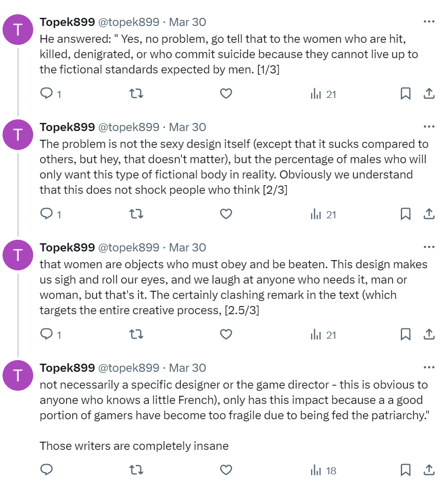
Task: Like the tweet marked [2/3]
Action: tap(226, 214)
